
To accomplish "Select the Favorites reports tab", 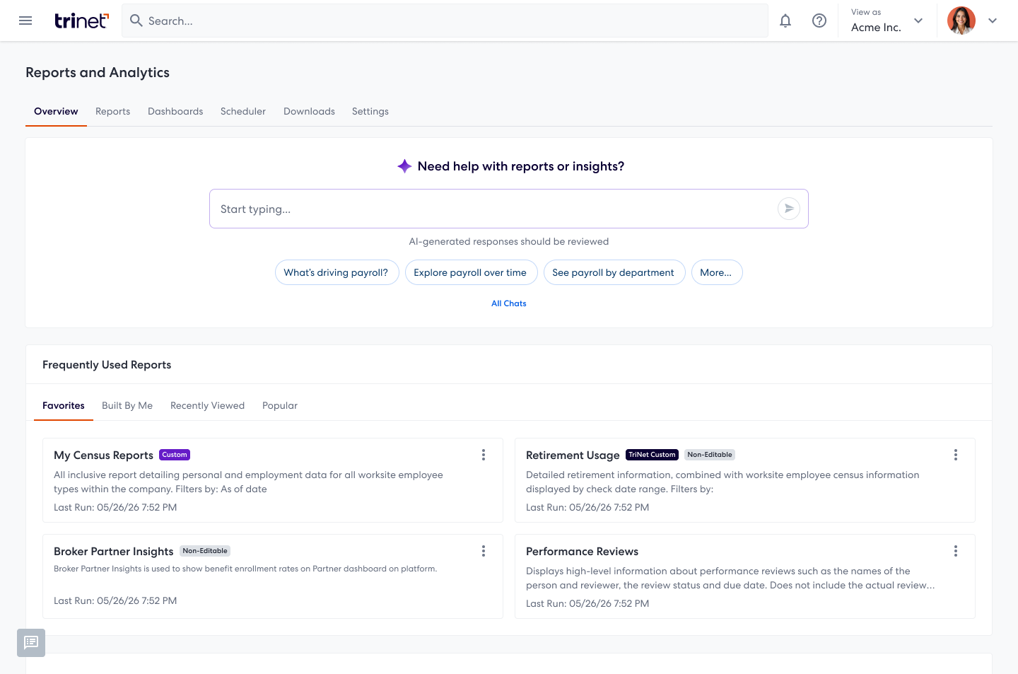I will click(64, 405).
